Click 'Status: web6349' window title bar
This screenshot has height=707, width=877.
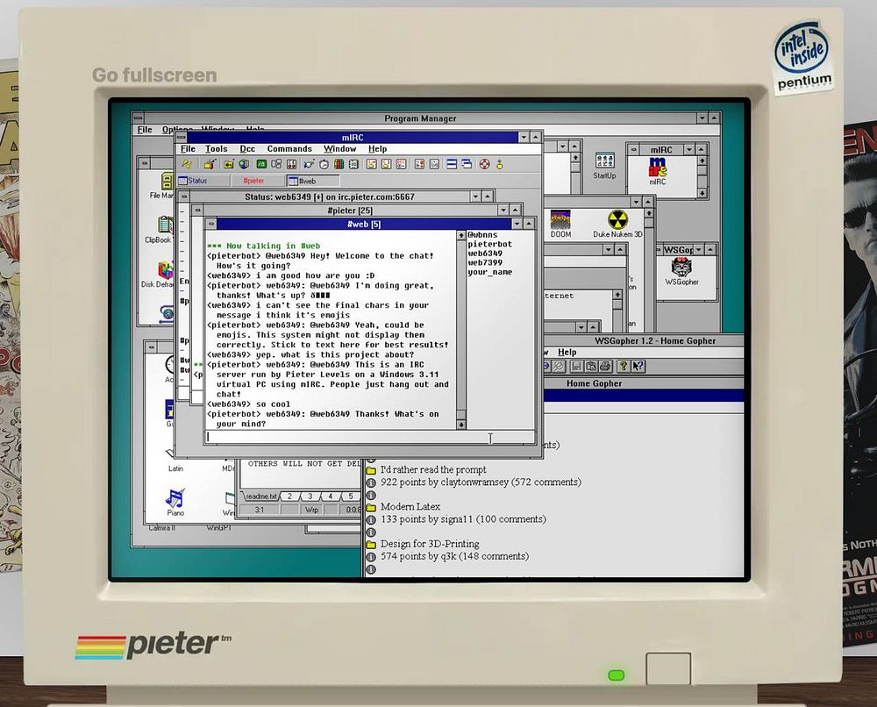[x=330, y=196]
